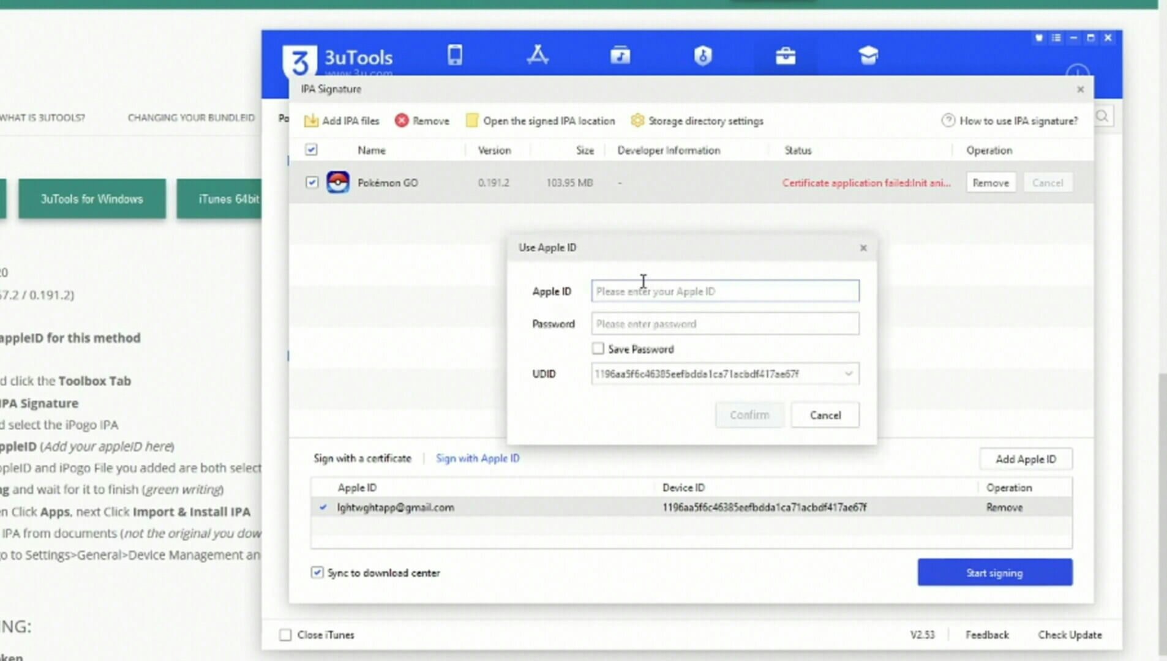Click the Apple ID input field

tap(725, 291)
